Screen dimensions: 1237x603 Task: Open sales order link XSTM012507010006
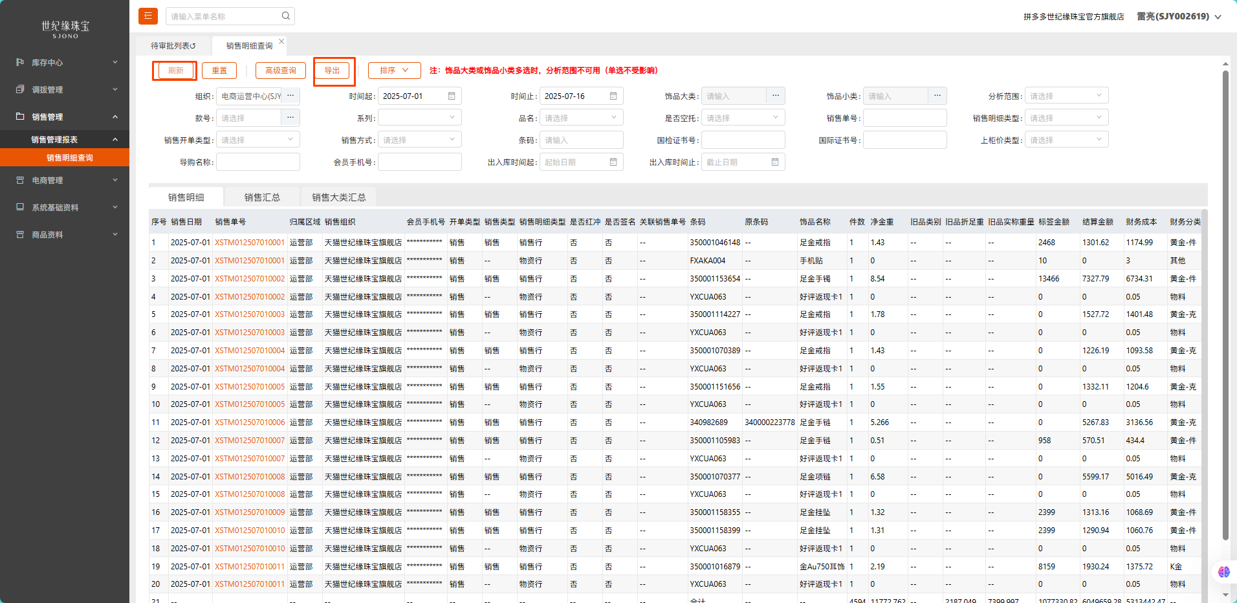[250, 422]
